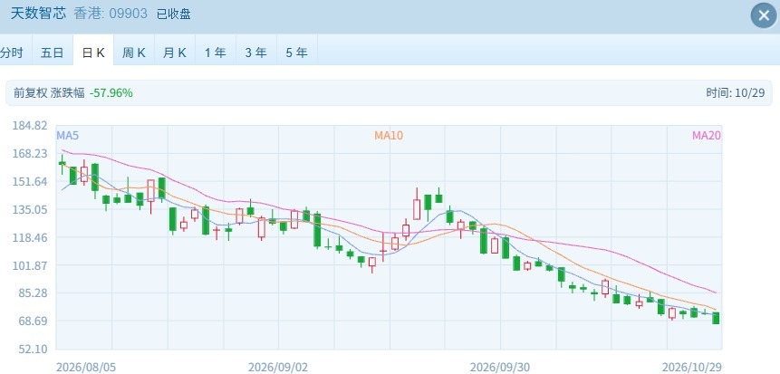
Task: Click the 前复权 涨跌幅 label
Action: [x=49, y=92]
